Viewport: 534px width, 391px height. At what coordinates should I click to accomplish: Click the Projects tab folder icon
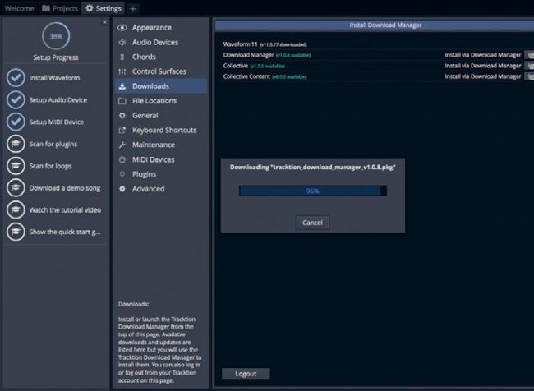click(x=46, y=8)
